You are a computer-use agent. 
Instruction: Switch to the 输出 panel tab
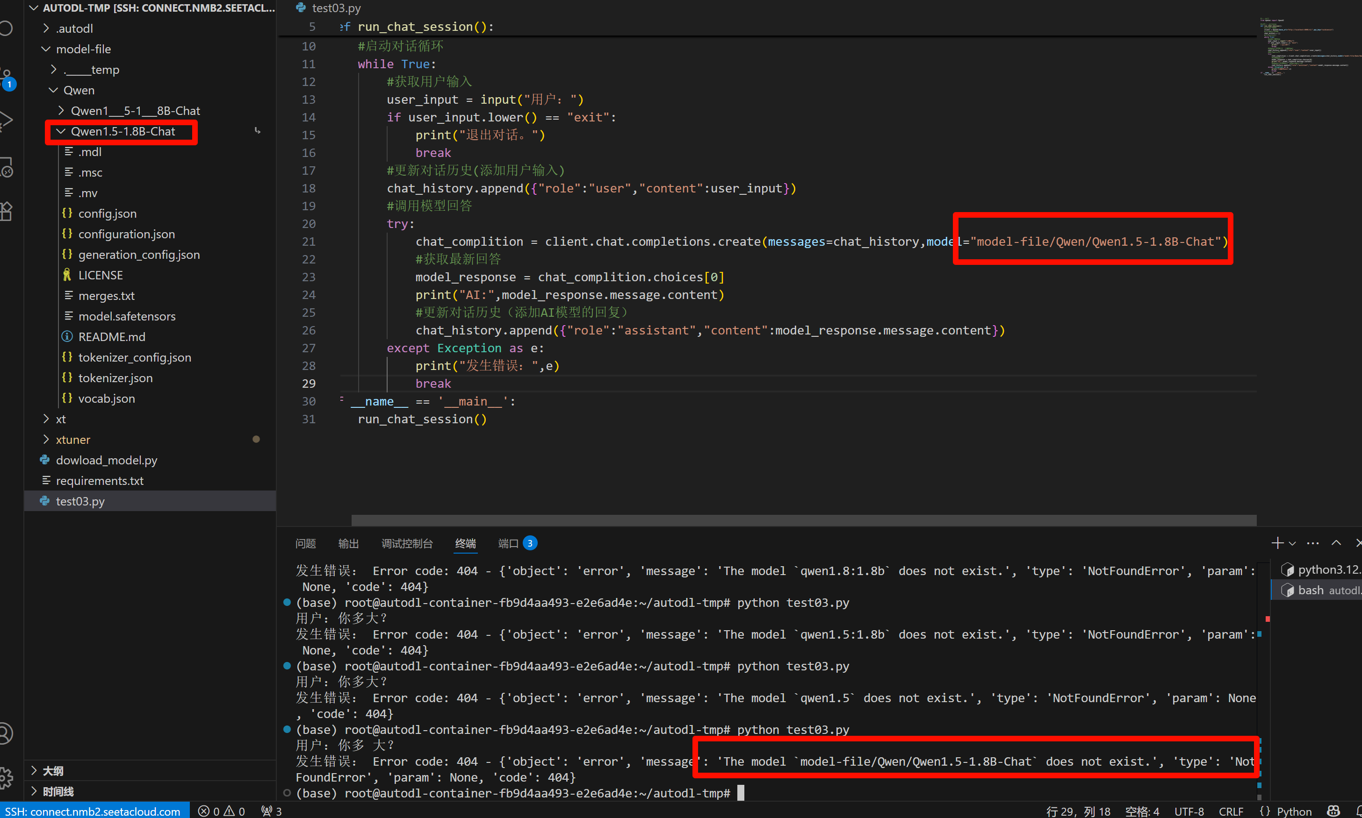coord(348,543)
